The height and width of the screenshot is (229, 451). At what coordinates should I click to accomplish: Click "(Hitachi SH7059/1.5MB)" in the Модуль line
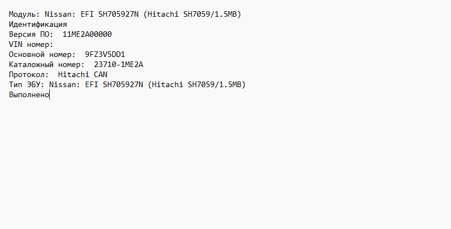(x=193, y=14)
